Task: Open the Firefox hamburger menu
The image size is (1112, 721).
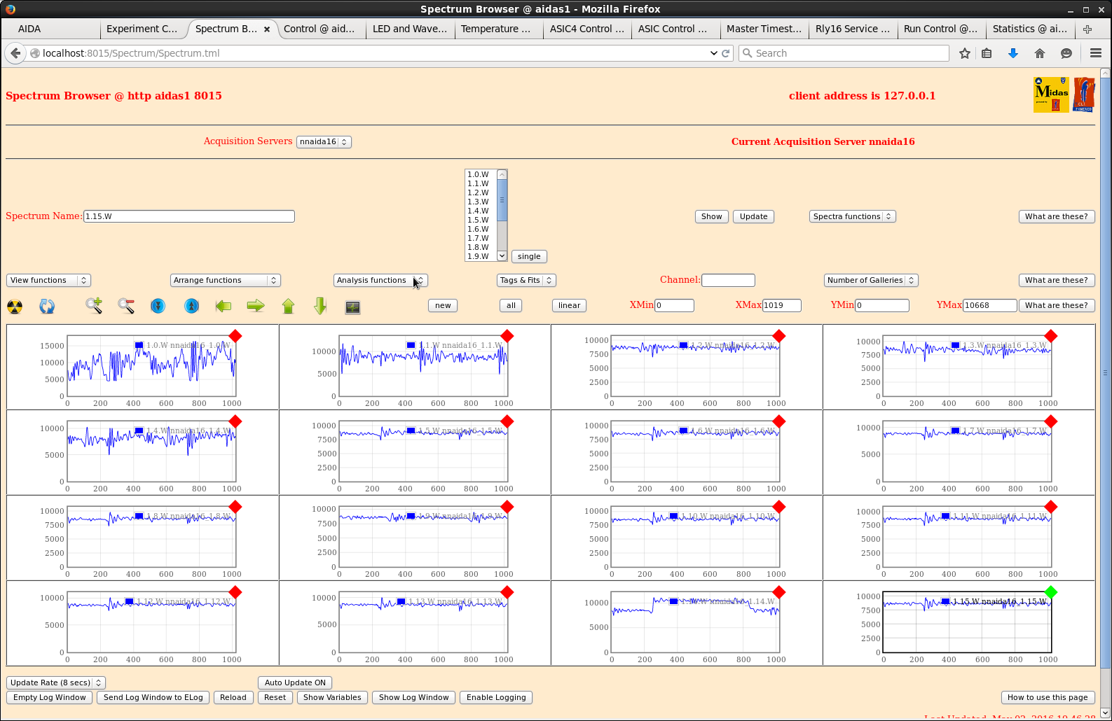Action: [1096, 53]
